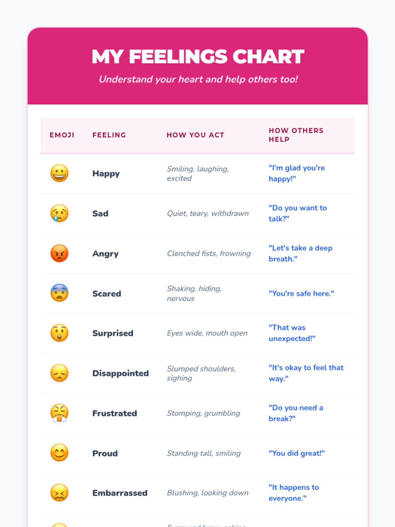
Task: Click the Embarrassed scrunched face emoji
Action: (x=59, y=493)
